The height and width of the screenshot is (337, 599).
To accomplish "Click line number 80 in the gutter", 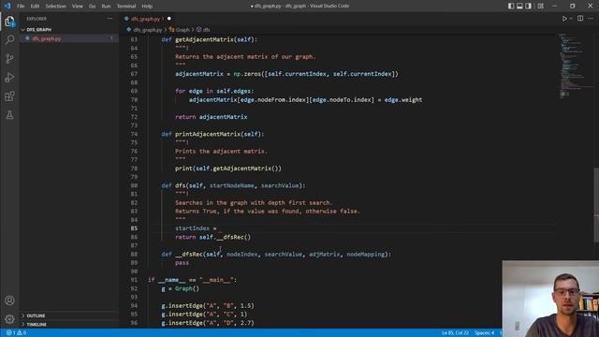I will pos(134,185).
